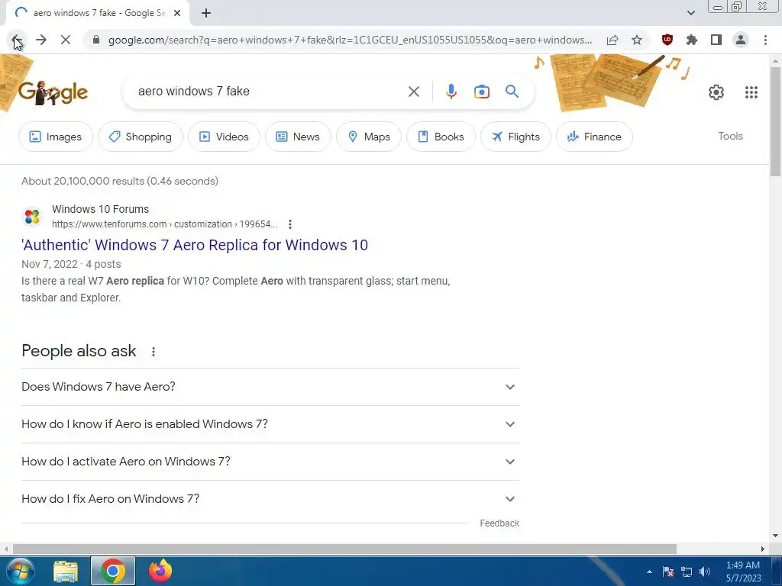
Task: Open the Action Center flag icon
Action: coord(668,572)
